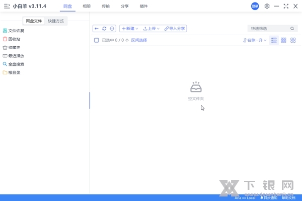The image size is (302, 201).
Task: Open 文件恢复 in the sidebar
Action: pos(14,31)
